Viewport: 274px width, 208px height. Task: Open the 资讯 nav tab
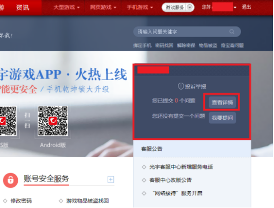(x=23, y=8)
